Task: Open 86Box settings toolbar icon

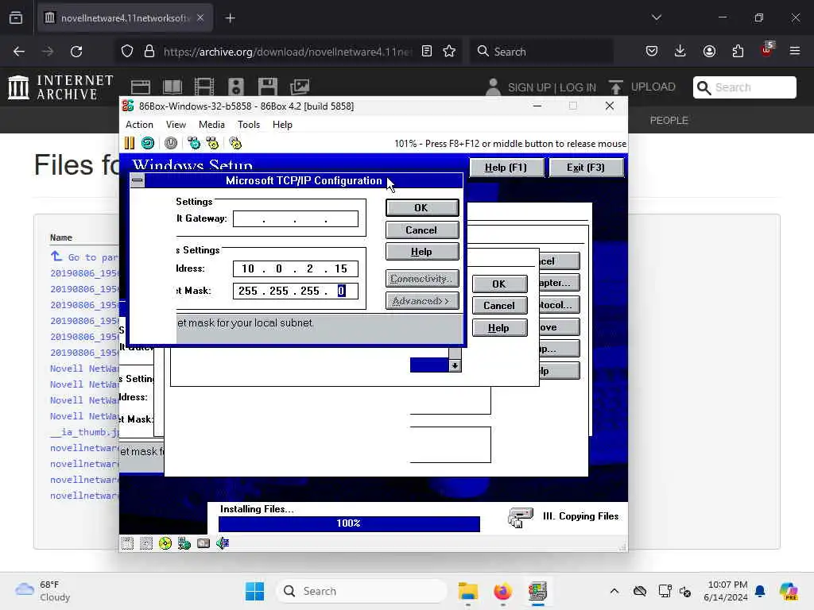Action: pos(235,143)
